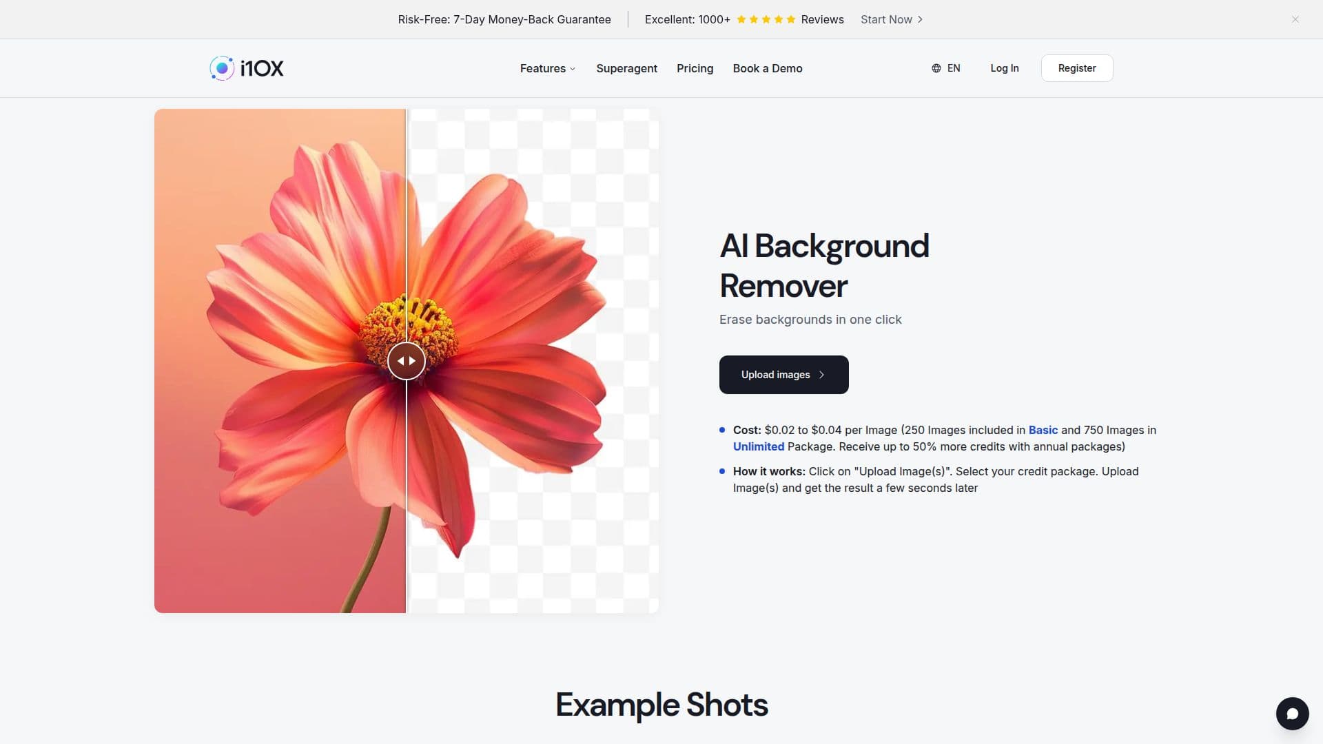Click the Register button
The width and height of the screenshot is (1323, 744).
[1077, 68]
